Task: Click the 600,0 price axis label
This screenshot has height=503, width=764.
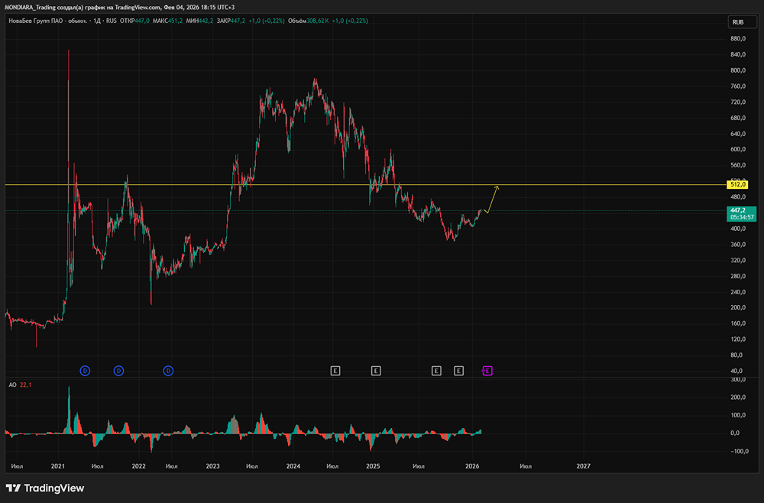Action: click(738, 150)
